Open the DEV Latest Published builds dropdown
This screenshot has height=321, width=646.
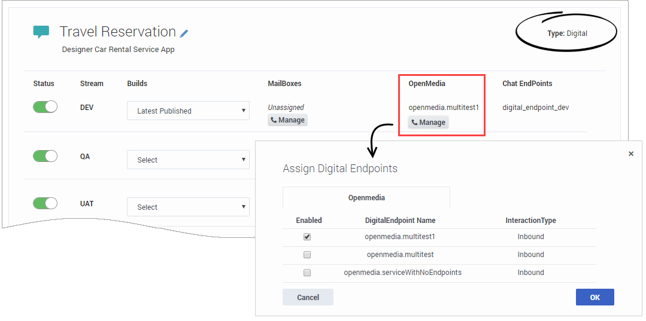coord(188,111)
